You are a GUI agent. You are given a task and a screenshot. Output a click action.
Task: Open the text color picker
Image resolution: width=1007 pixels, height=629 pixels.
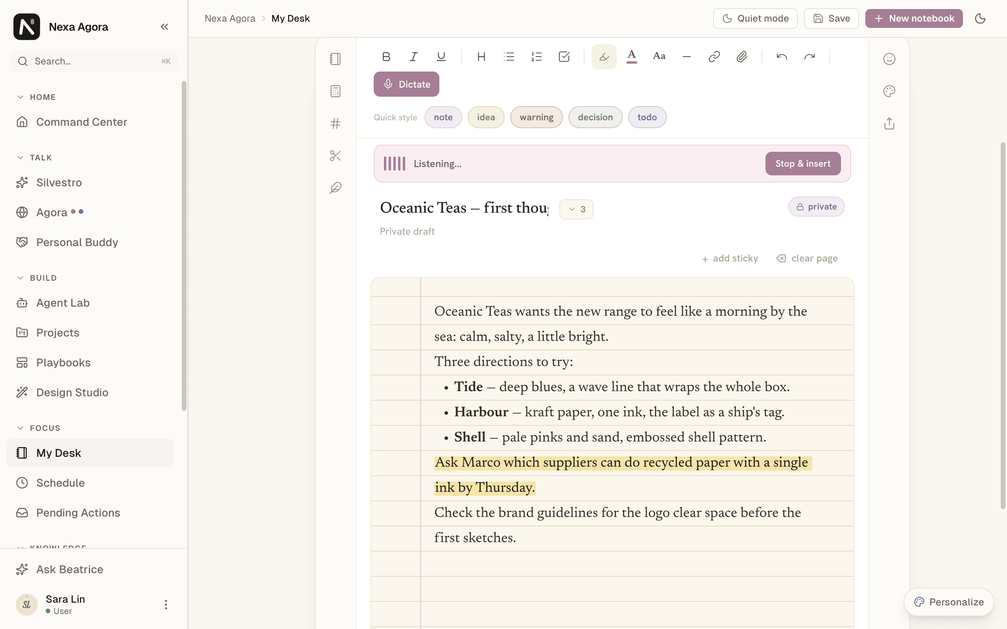click(x=632, y=57)
